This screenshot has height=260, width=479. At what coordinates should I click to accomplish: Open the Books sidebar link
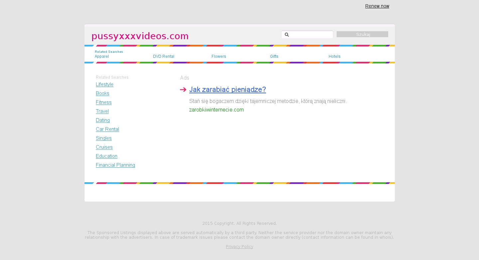102,93
